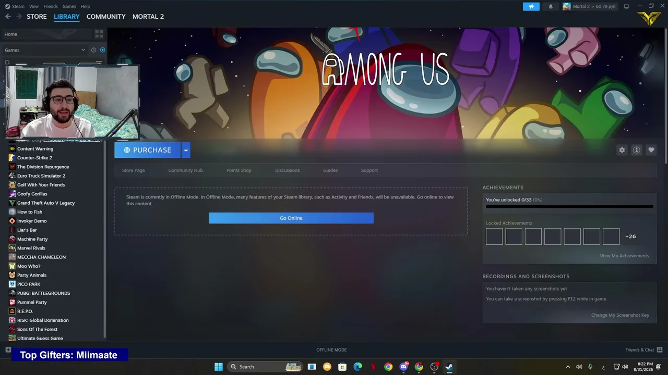Open the Mortal 2 account dropdown
This screenshot has width=668, height=375.
click(590, 7)
